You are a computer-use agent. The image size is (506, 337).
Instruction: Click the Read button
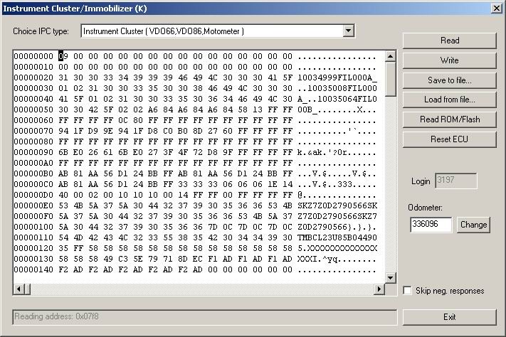pos(450,41)
